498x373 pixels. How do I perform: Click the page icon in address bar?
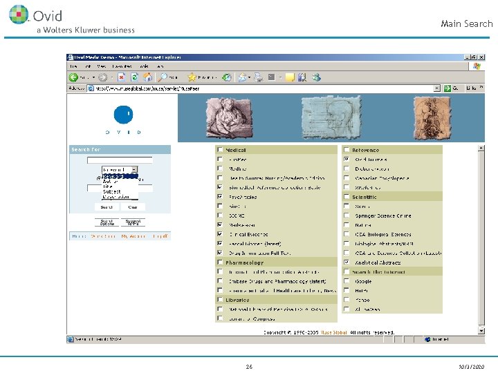(x=91, y=88)
